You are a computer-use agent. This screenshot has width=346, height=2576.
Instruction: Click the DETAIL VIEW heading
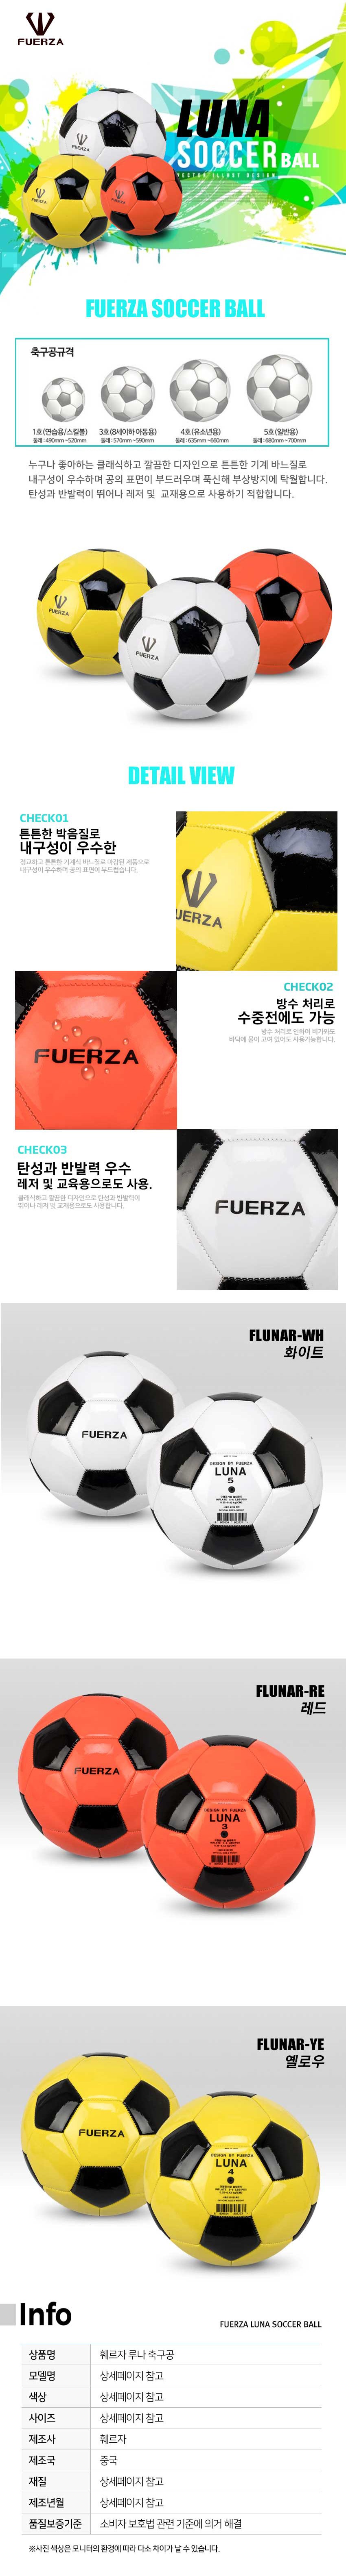[x=181, y=775]
